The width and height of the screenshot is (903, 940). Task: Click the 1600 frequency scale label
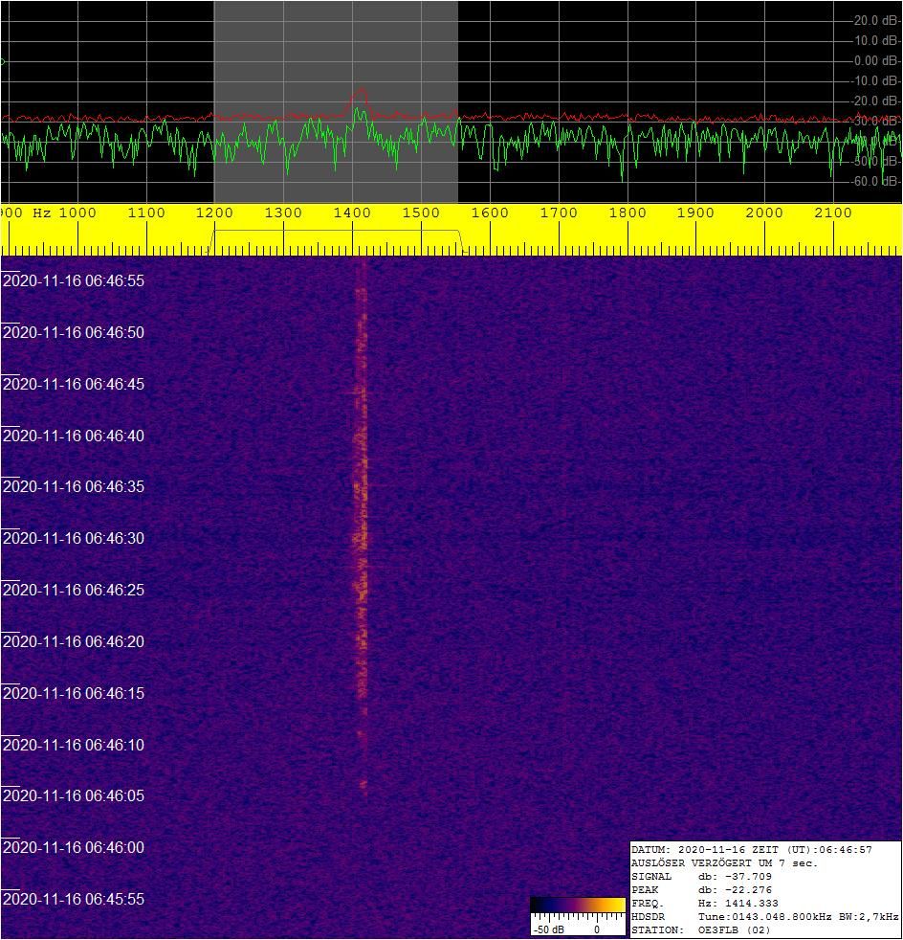click(490, 213)
